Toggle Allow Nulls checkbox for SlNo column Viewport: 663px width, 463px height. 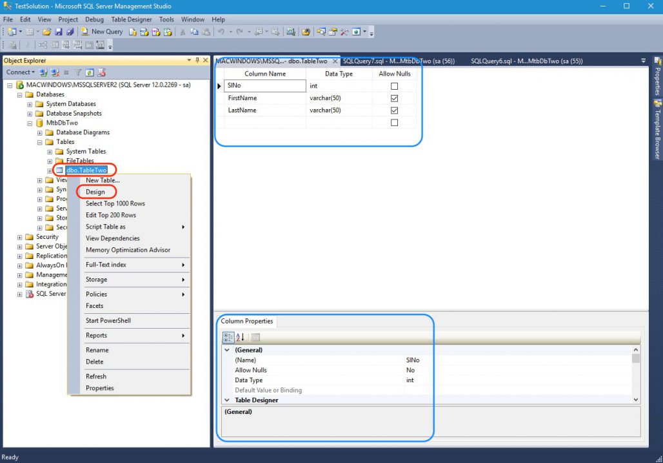point(395,86)
